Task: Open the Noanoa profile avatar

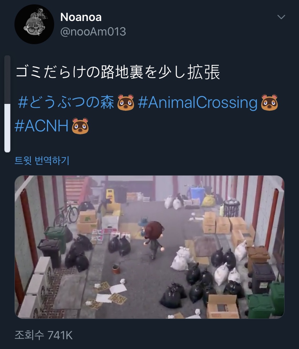Action: point(34,24)
